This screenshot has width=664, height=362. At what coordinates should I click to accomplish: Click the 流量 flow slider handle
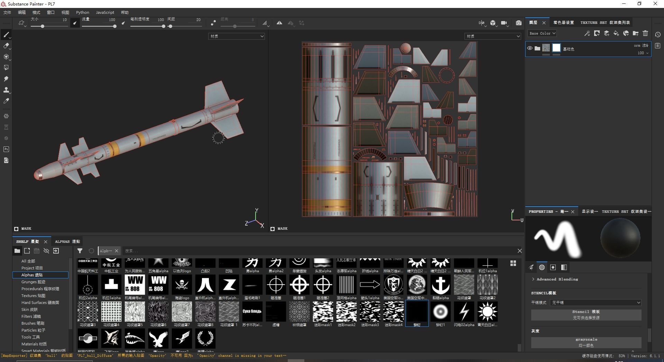point(114,26)
